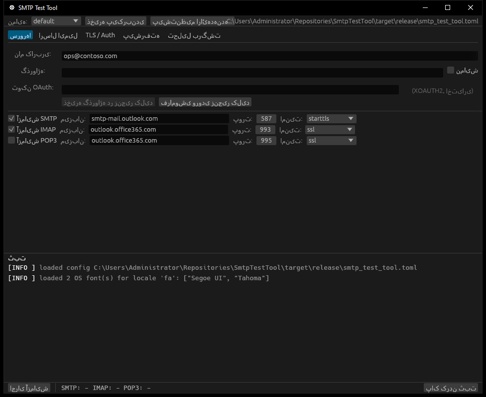Open the provider preset button next to the config path
486x397 pixels.
[x=190, y=21]
